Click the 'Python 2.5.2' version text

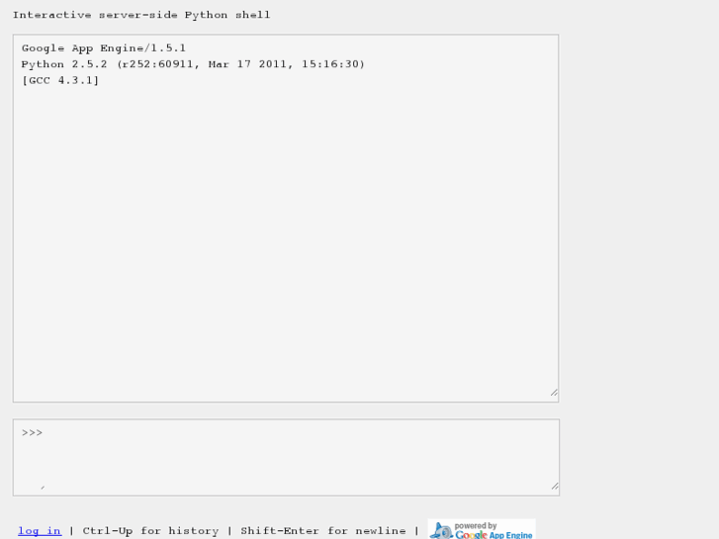tap(64, 64)
